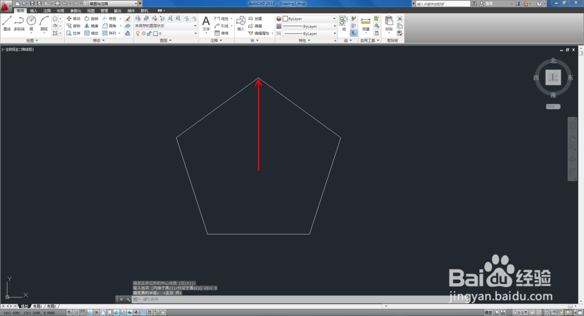Click the object color wheel icon in Properties
Image resolution: width=584 pixels, height=316 pixels.
279,19
